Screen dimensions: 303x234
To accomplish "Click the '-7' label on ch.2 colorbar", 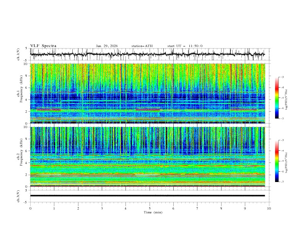I will tap(282, 182).
